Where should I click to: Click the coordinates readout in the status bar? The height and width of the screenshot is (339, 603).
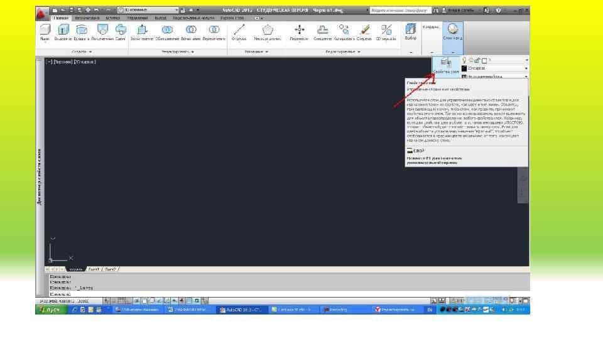(64, 301)
